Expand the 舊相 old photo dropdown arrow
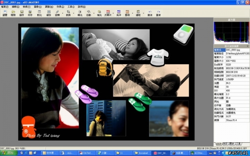 click(132, 13)
